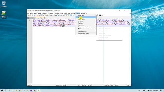This screenshot has height=92, width=164.
Task: Choose Open Plugins Folder... menu entry
Action: tap(86, 34)
